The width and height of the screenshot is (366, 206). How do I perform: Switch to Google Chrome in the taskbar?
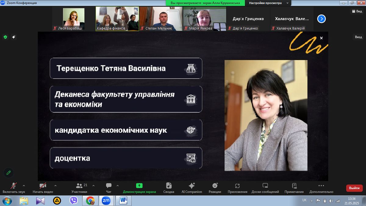pyautogui.click(x=90, y=201)
